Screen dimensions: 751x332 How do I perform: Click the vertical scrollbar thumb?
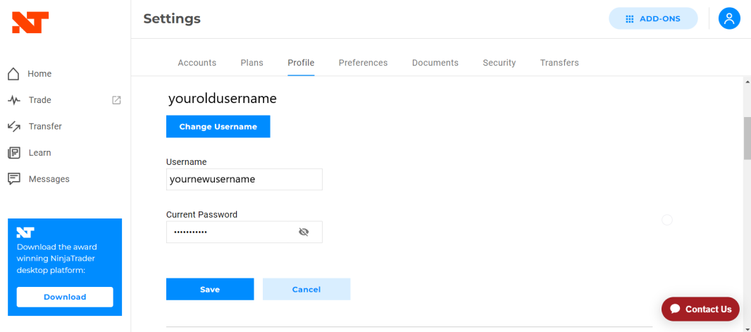coord(747,137)
